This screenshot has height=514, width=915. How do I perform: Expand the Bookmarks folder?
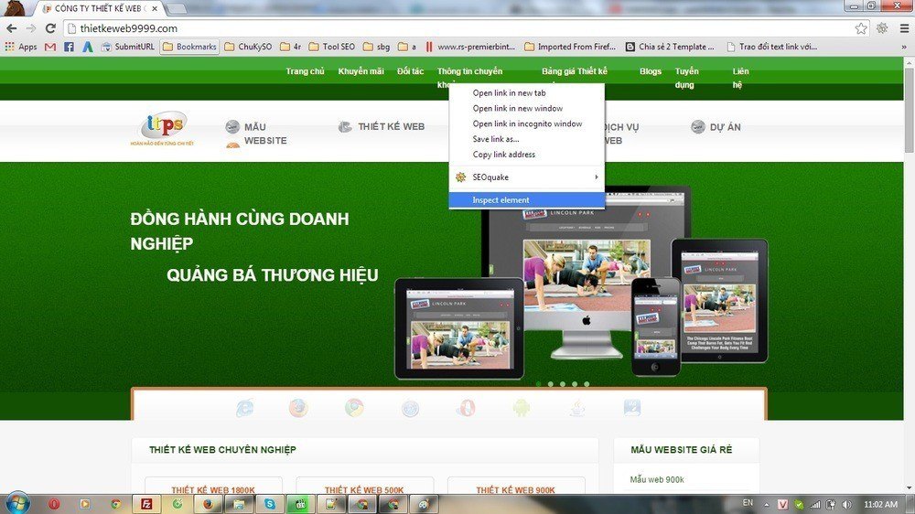(189, 47)
